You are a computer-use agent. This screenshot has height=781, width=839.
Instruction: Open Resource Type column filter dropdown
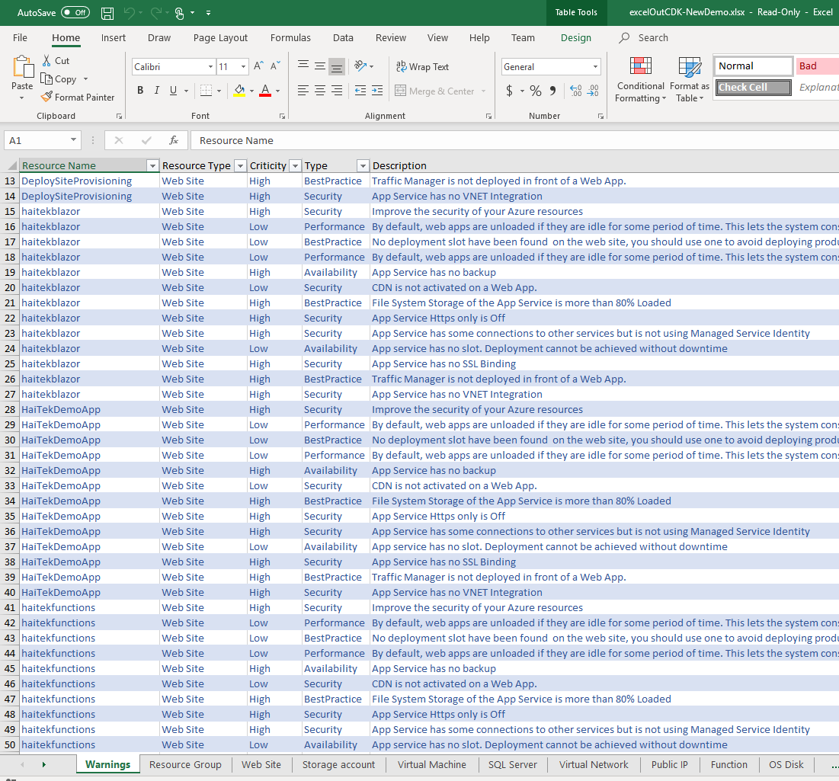[x=240, y=166]
